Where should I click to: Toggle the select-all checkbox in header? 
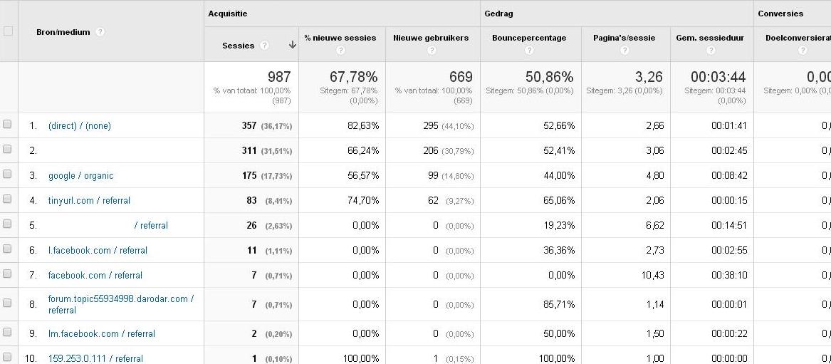tap(8, 31)
